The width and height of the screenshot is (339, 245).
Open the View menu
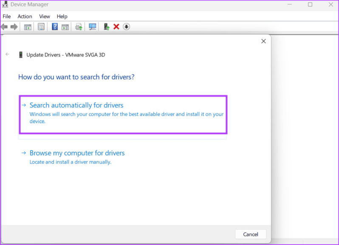pyautogui.click(x=45, y=17)
